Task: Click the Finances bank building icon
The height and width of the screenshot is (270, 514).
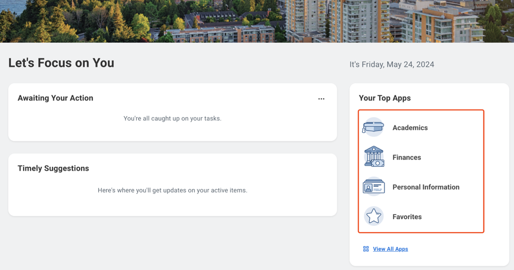Action: pyautogui.click(x=374, y=157)
